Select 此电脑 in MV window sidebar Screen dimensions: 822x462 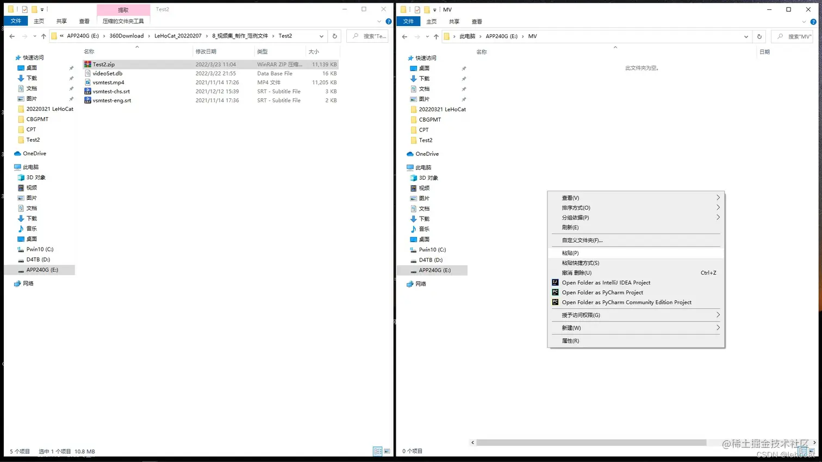click(x=423, y=168)
